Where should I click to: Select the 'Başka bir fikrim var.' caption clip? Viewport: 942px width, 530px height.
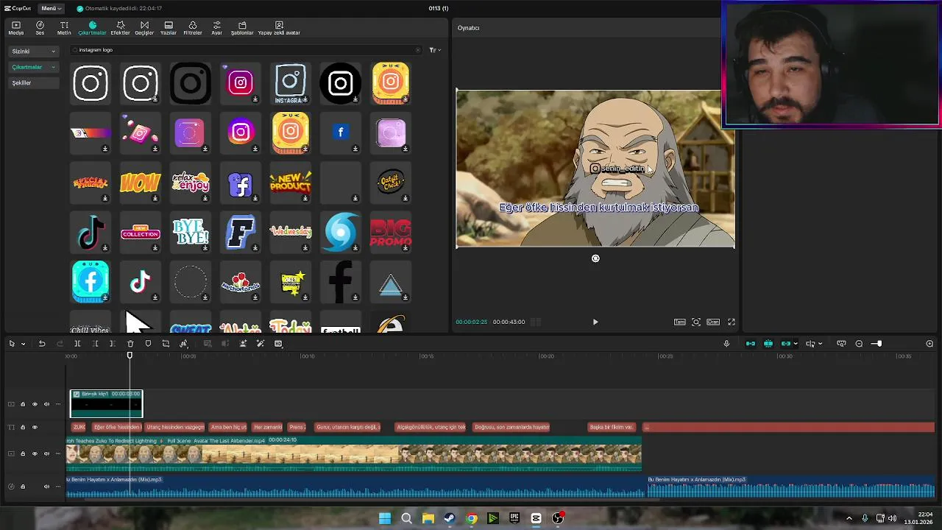(x=612, y=427)
